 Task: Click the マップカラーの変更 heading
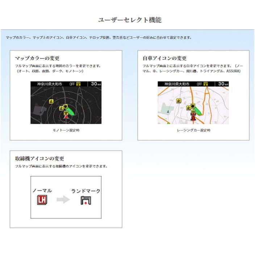pos(37,58)
